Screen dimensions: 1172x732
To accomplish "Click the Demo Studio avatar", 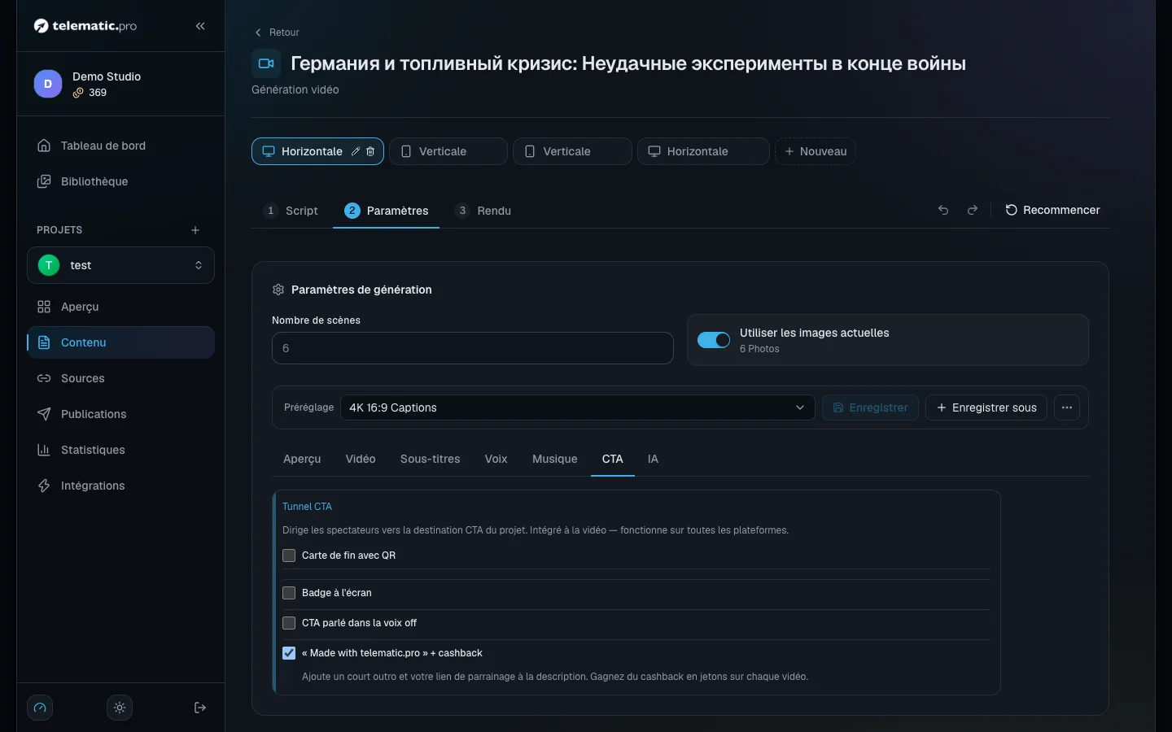I will point(48,84).
